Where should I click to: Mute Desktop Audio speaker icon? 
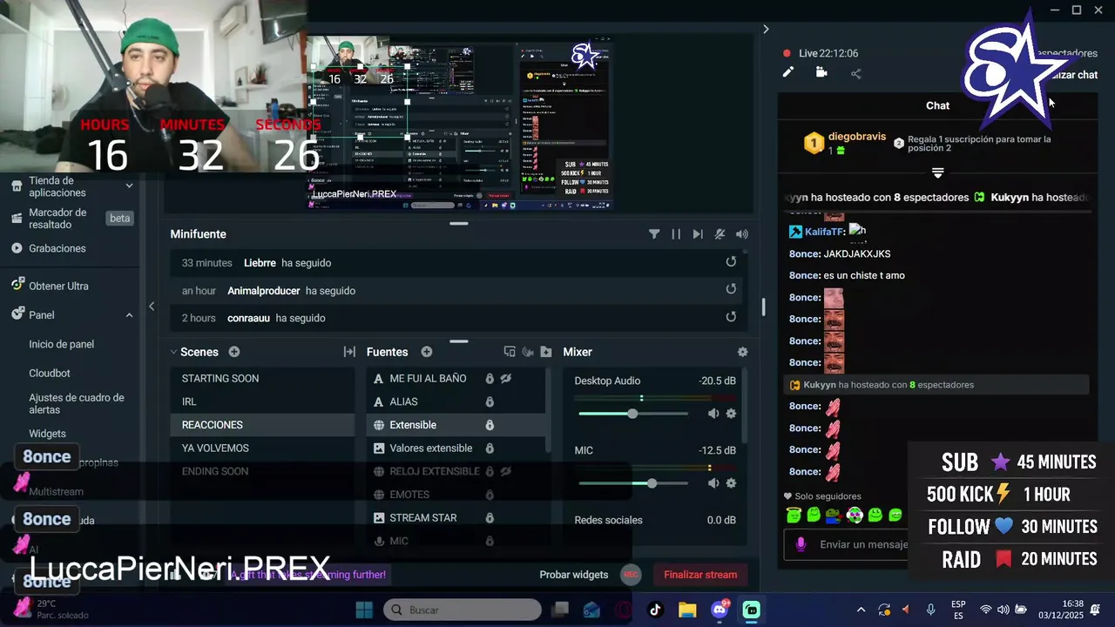(x=713, y=414)
